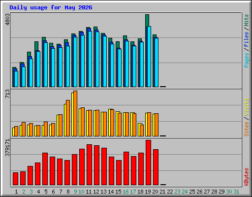Click day label 18 on the x-axis
The image size is (252, 197).
140,192
